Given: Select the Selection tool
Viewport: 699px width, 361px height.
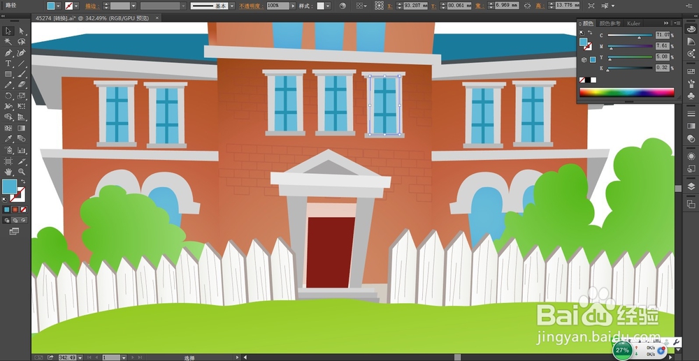Looking at the screenshot, I should 8,31.
